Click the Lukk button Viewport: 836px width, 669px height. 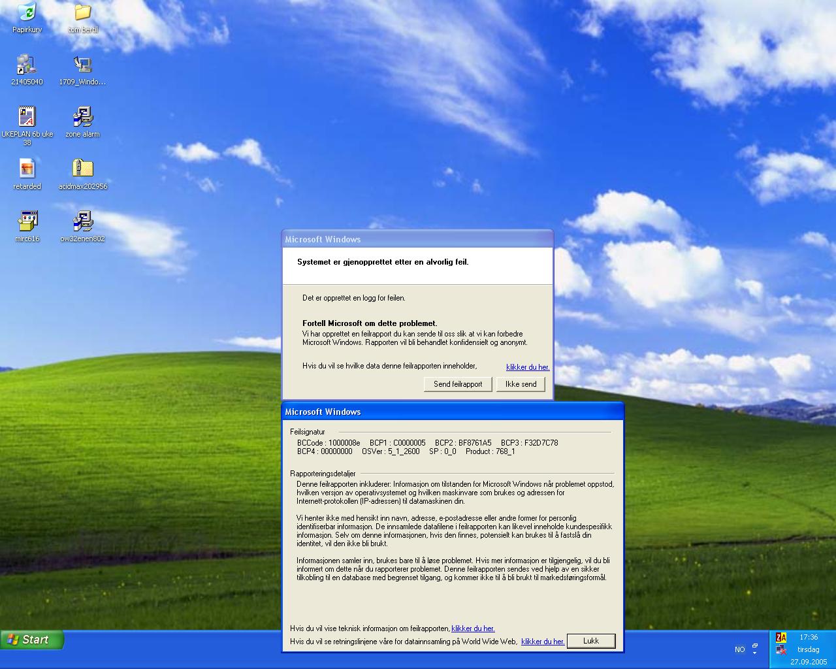pyautogui.click(x=591, y=641)
